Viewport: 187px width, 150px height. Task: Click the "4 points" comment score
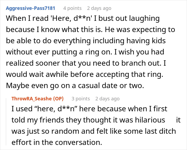tap(72, 8)
